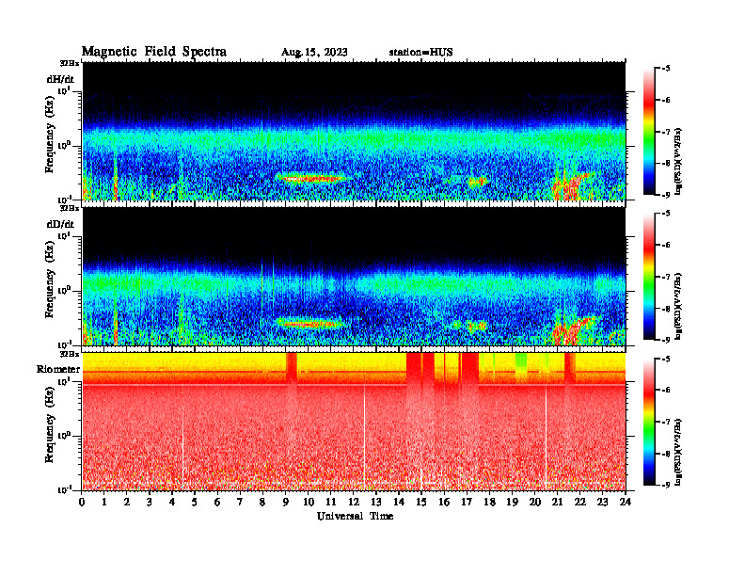Click the green patch near 19 UT in Riometer
Screen dimensions: 745x576
(521, 360)
